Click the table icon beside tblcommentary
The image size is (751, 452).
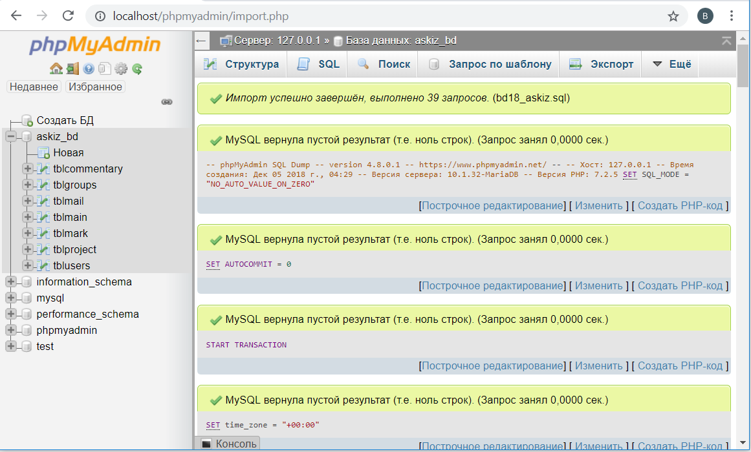click(43, 169)
